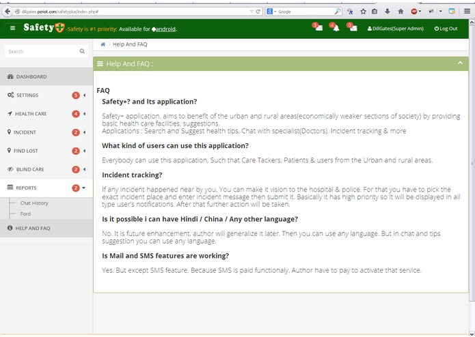This screenshot has height=337, width=475.
Task: Open the Incident menu item
Action: [x=46, y=132]
